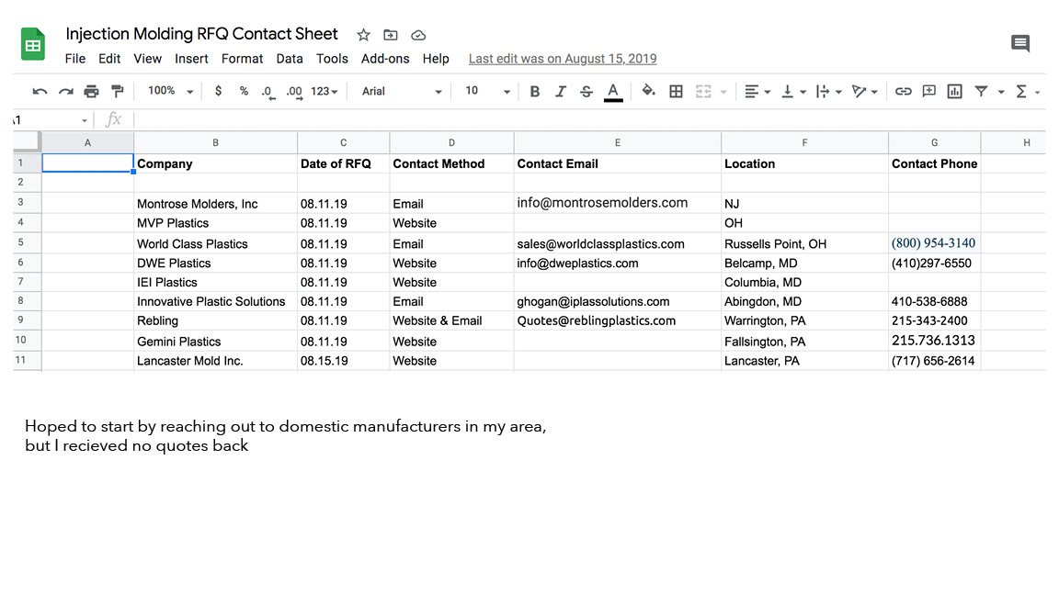
Task: Click the formula bar input
Action: 587,120
